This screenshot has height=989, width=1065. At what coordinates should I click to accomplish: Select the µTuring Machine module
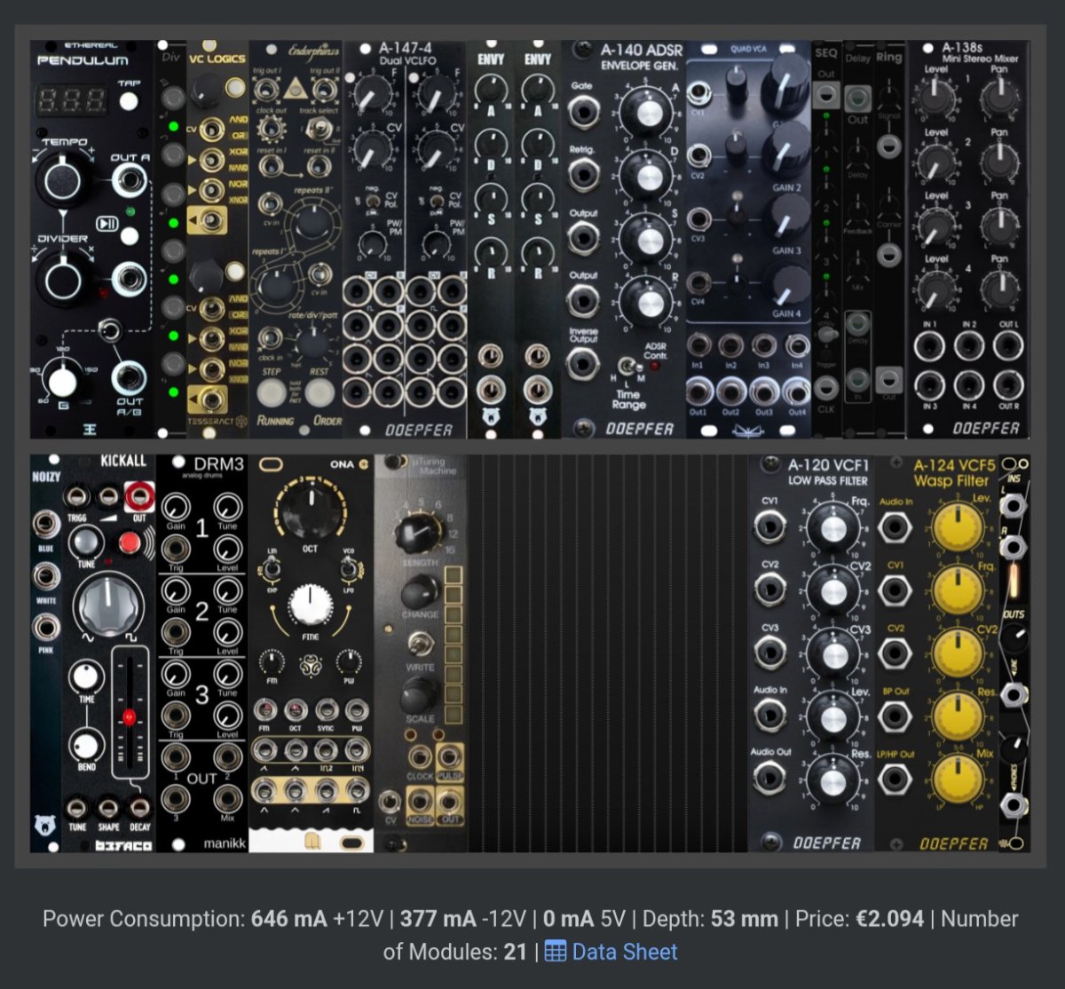421,653
